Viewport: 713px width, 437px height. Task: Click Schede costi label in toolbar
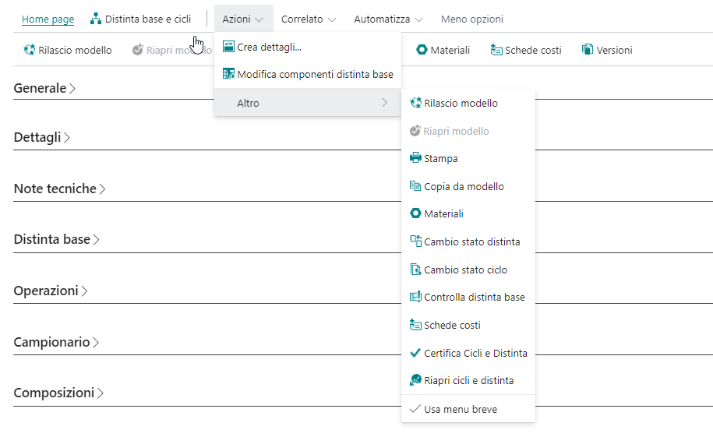533,50
